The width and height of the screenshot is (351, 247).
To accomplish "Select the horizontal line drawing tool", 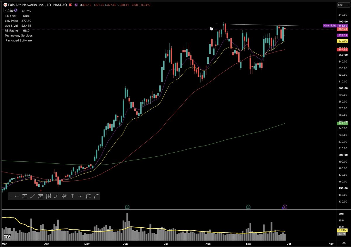I will coord(80,196).
